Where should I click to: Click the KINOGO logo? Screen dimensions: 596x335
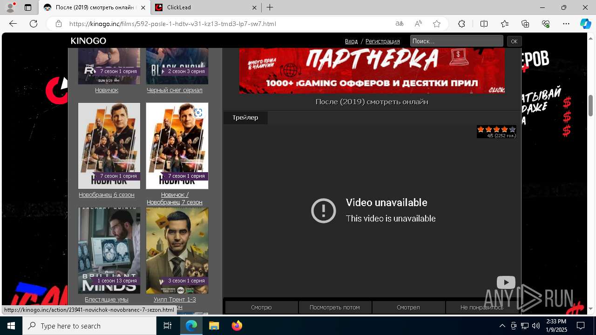[88, 41]
